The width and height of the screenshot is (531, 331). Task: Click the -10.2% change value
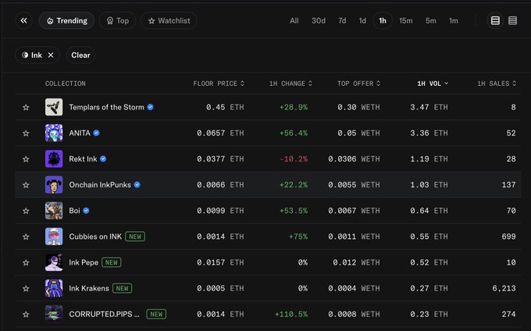point(294,159)
